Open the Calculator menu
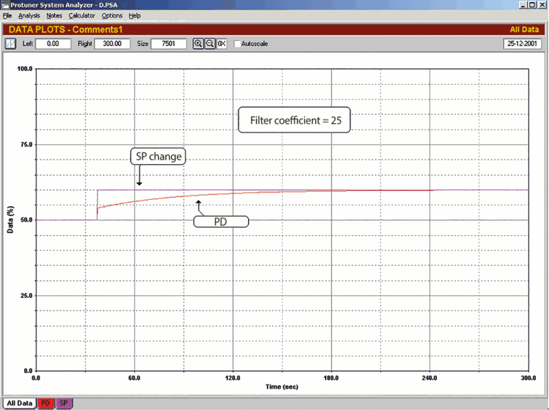 click(x=82, y=15)
